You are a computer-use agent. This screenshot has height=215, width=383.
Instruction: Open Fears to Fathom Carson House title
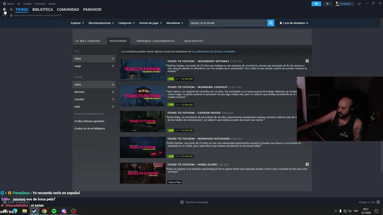pyautogui.click(x=194, y=113)
